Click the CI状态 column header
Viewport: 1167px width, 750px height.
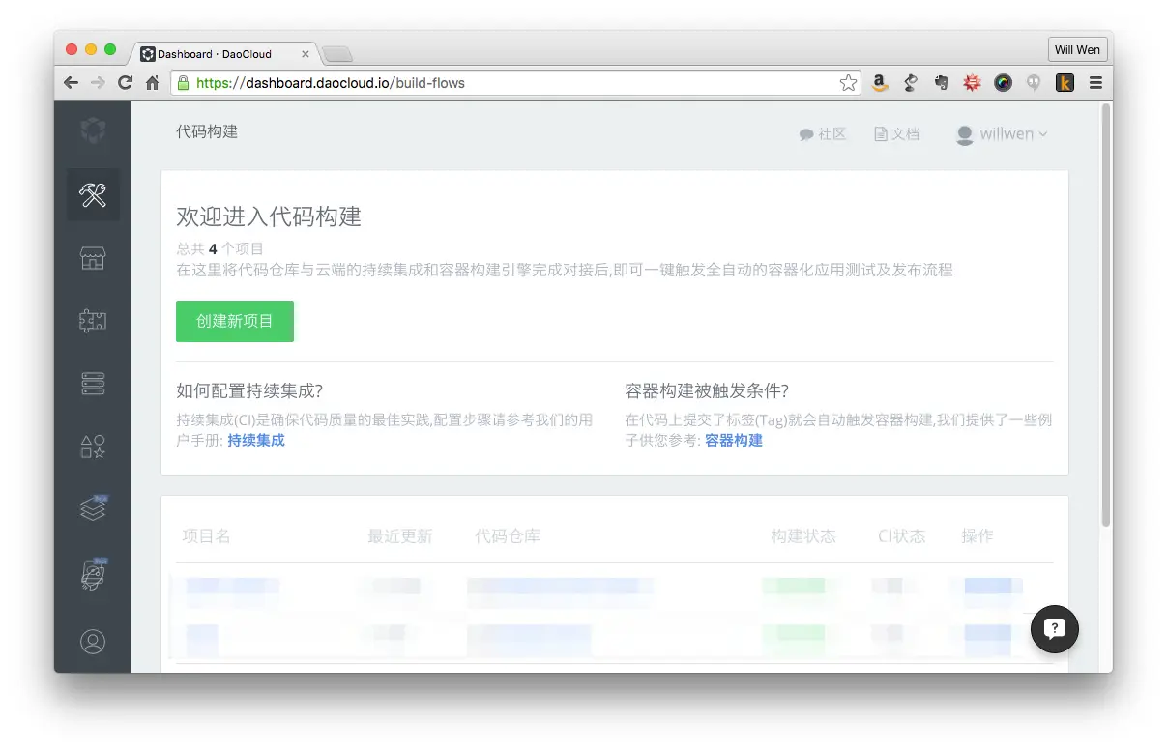click(x=901, y=535)
